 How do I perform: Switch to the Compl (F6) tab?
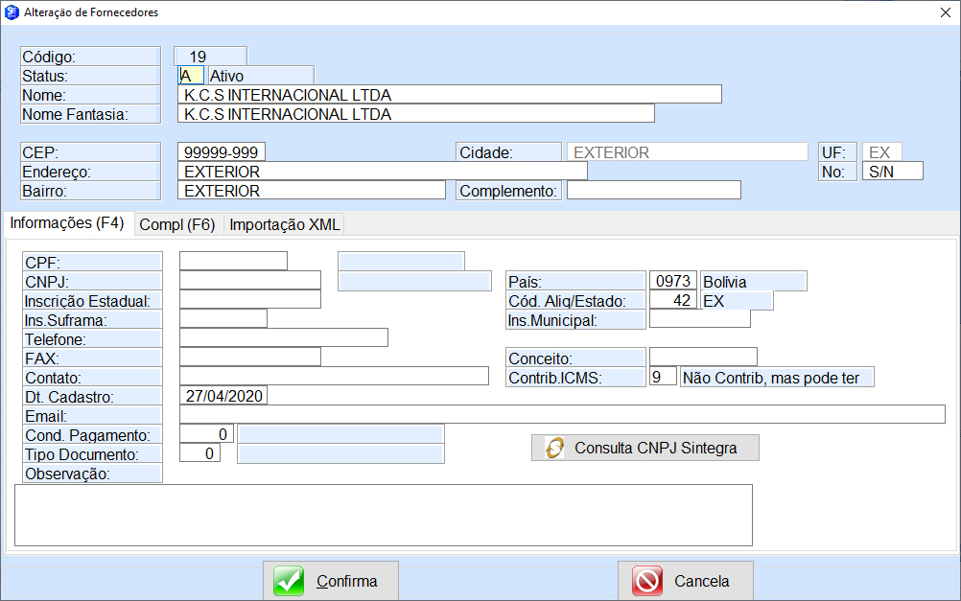(x=176, y=224)
